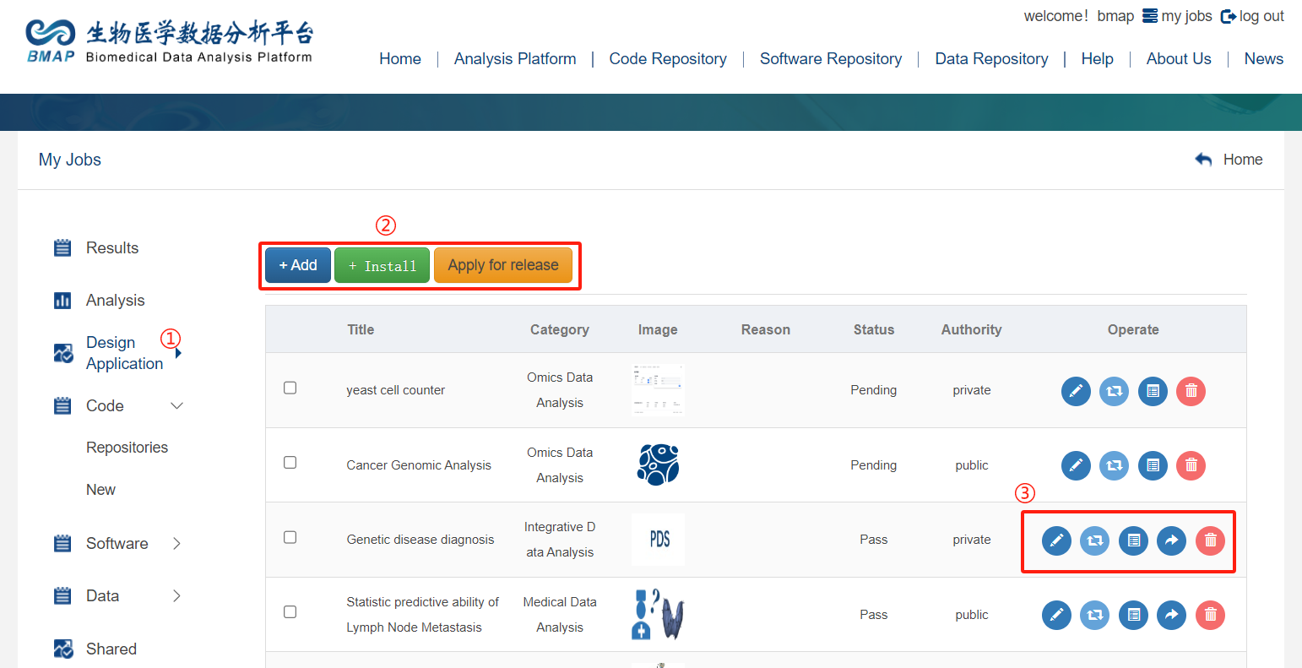This screenshot has width=1302, height=668.
Task: Open the yeast cell counter thumbnail image
Action: [658, 390]
